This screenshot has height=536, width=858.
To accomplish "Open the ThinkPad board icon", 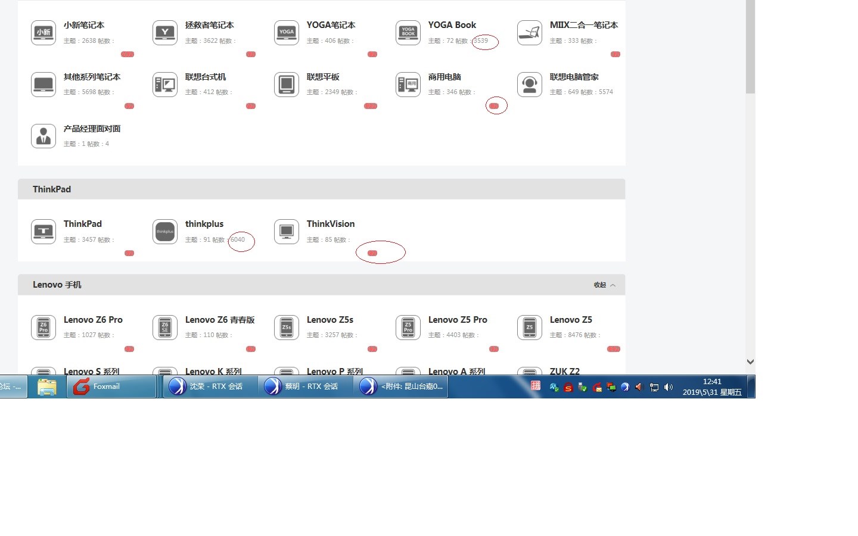I will click(x=43, y=232).
